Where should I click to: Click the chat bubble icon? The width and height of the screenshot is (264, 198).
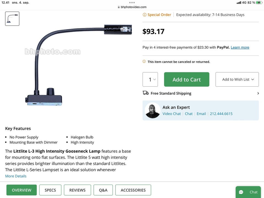point(241,192)
